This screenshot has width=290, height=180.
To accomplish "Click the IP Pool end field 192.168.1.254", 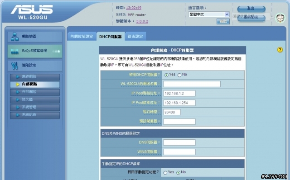I will (x=179, y=103).
